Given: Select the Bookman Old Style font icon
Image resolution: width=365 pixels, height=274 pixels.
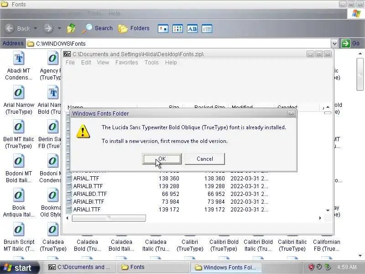Looking at the screenshot, I should click(53, 195).
